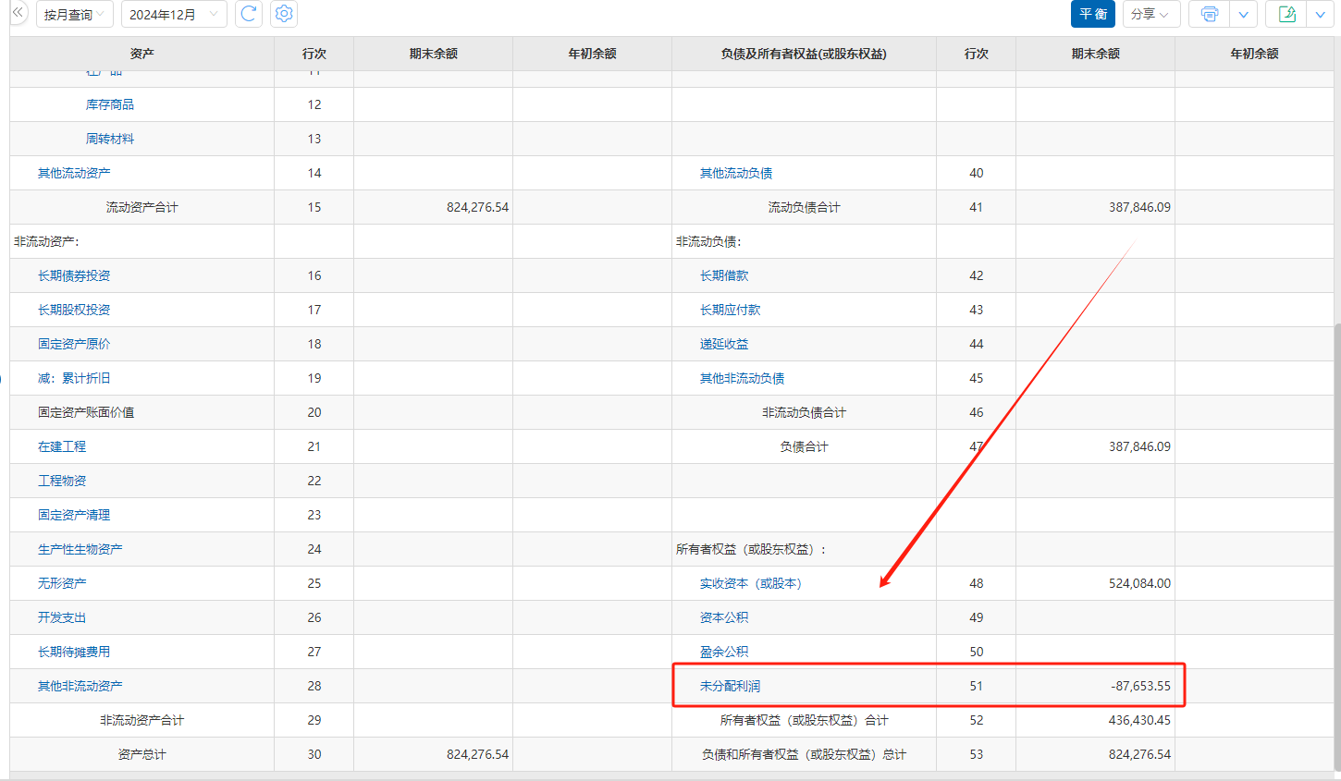Open the 2024年12月 period selector

174,14
